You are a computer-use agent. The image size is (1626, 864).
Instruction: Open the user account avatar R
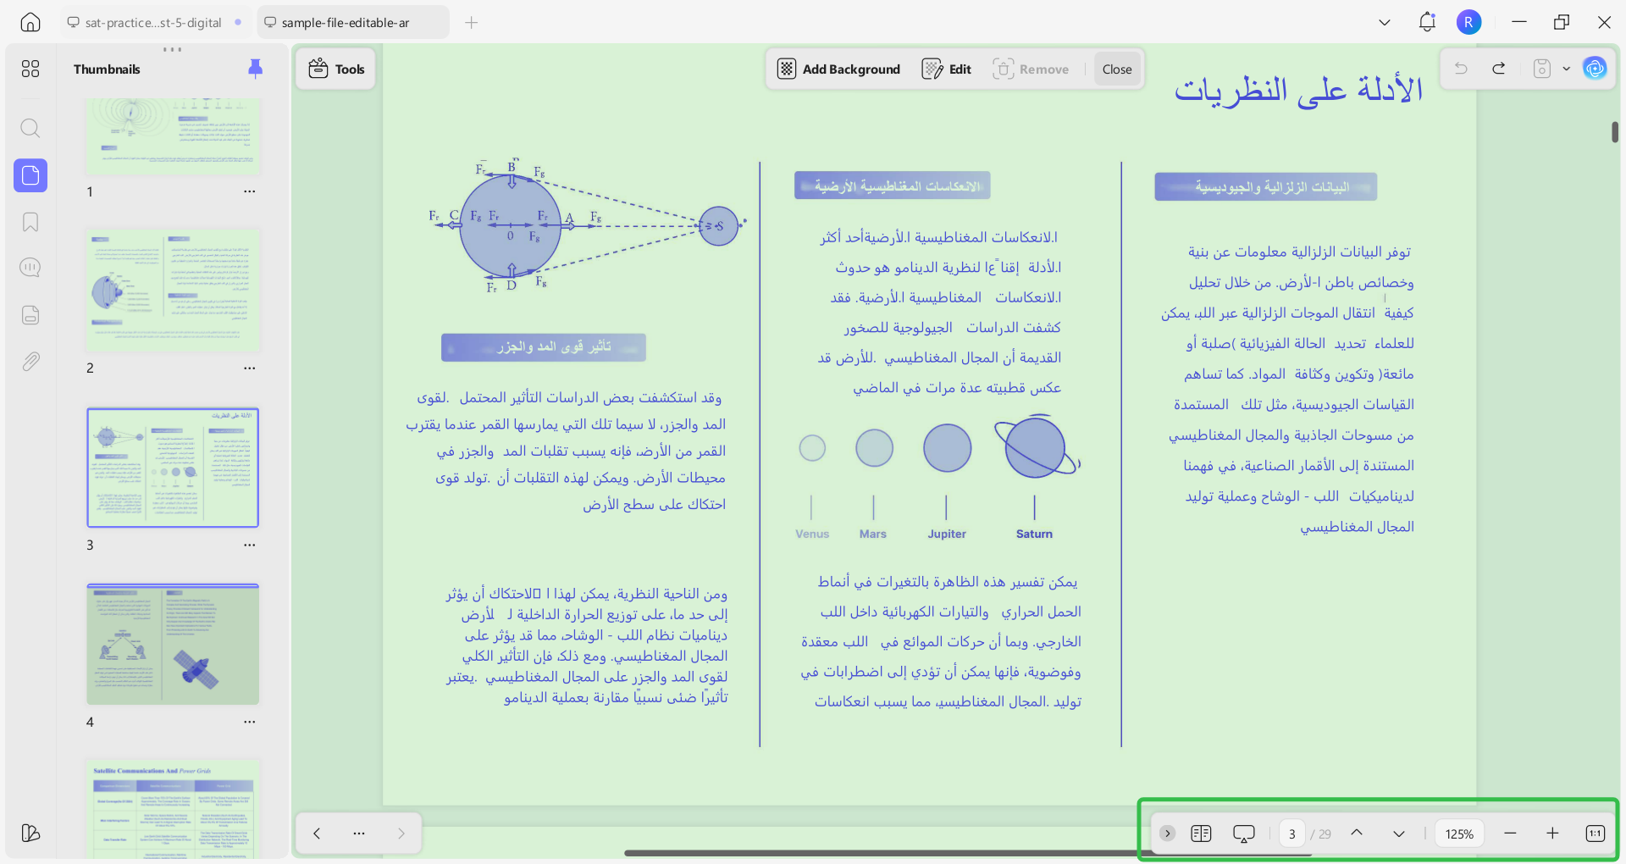[x=1469, y=23]
